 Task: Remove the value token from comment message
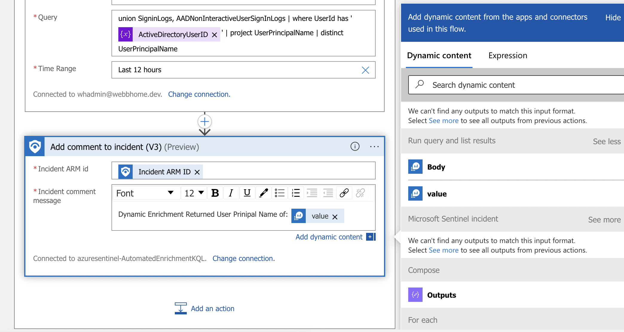point(335,217)
